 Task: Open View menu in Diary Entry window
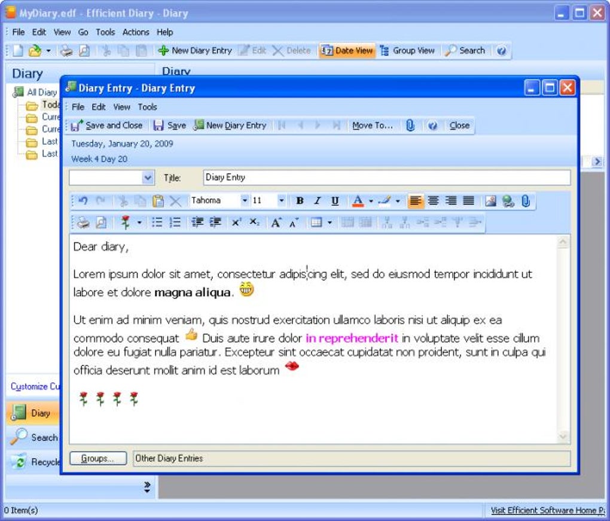tap(122, 107)
